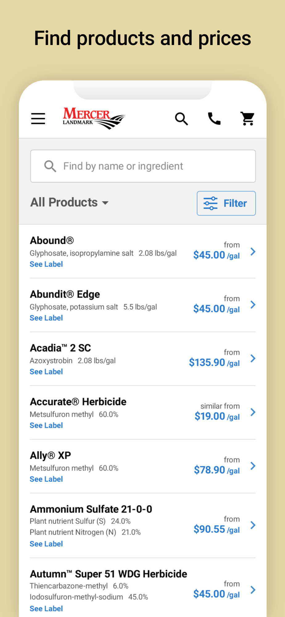View the label for Accurate Herbicide

tap(46, 425)
